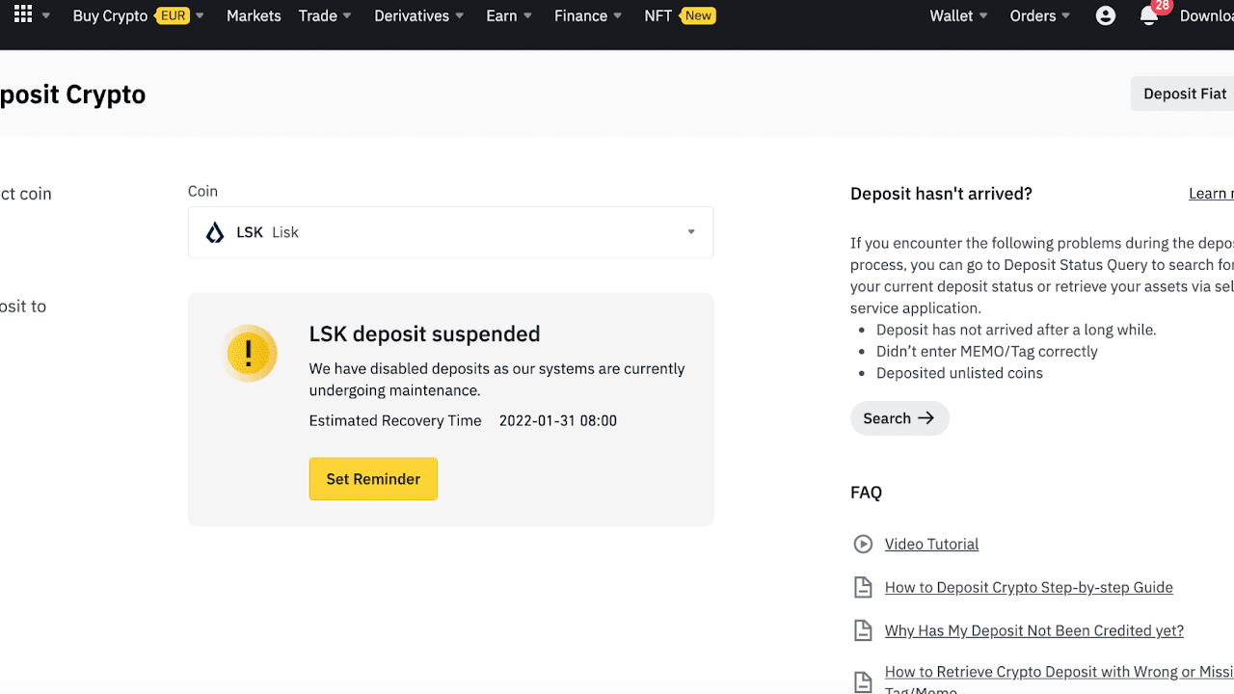
Task: Open the Orders dropdown menu
Action: (x=1040, y=15)
